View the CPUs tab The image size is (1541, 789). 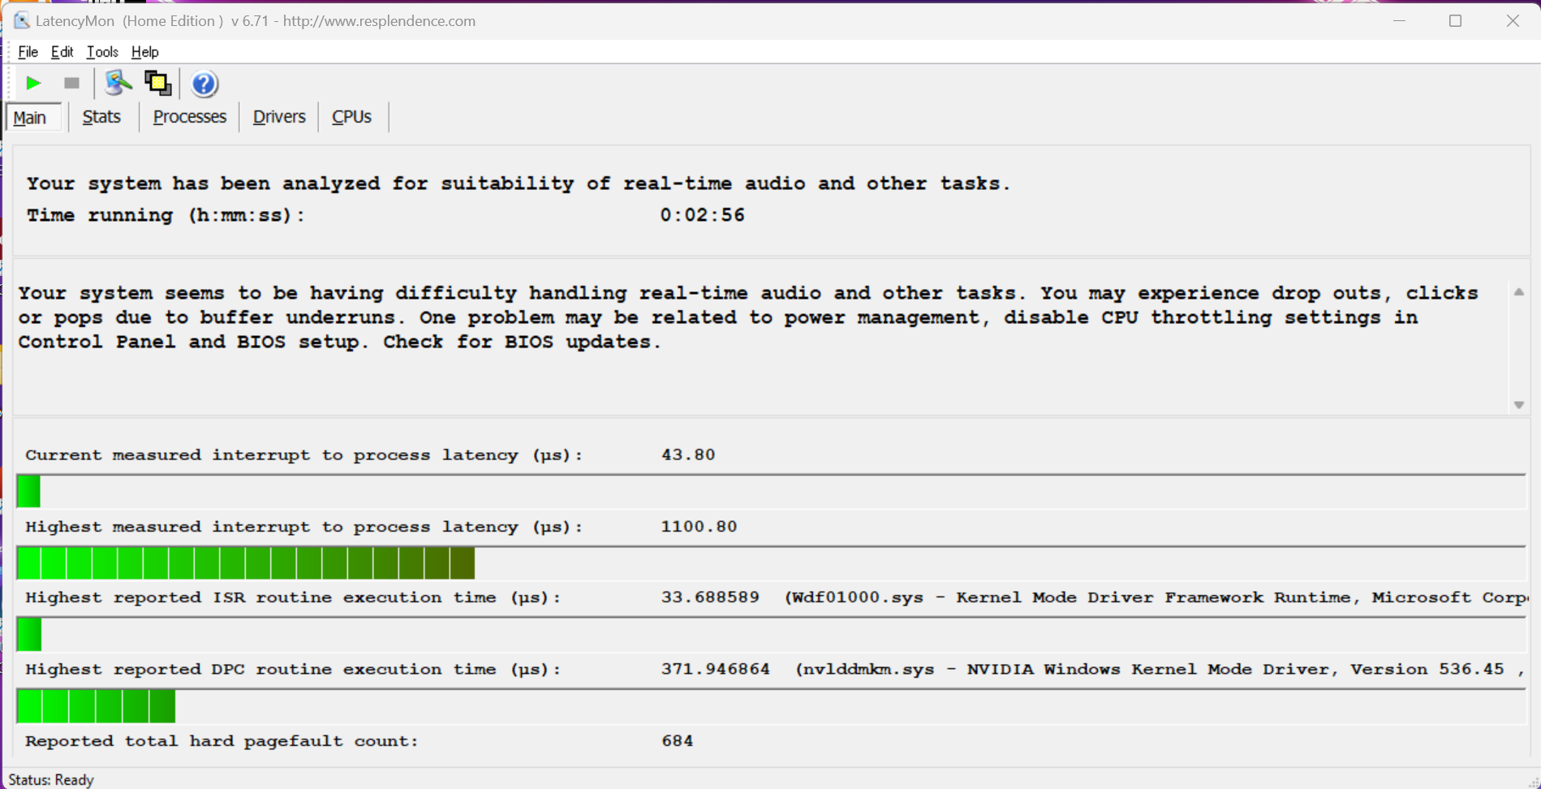click(351, 117)
